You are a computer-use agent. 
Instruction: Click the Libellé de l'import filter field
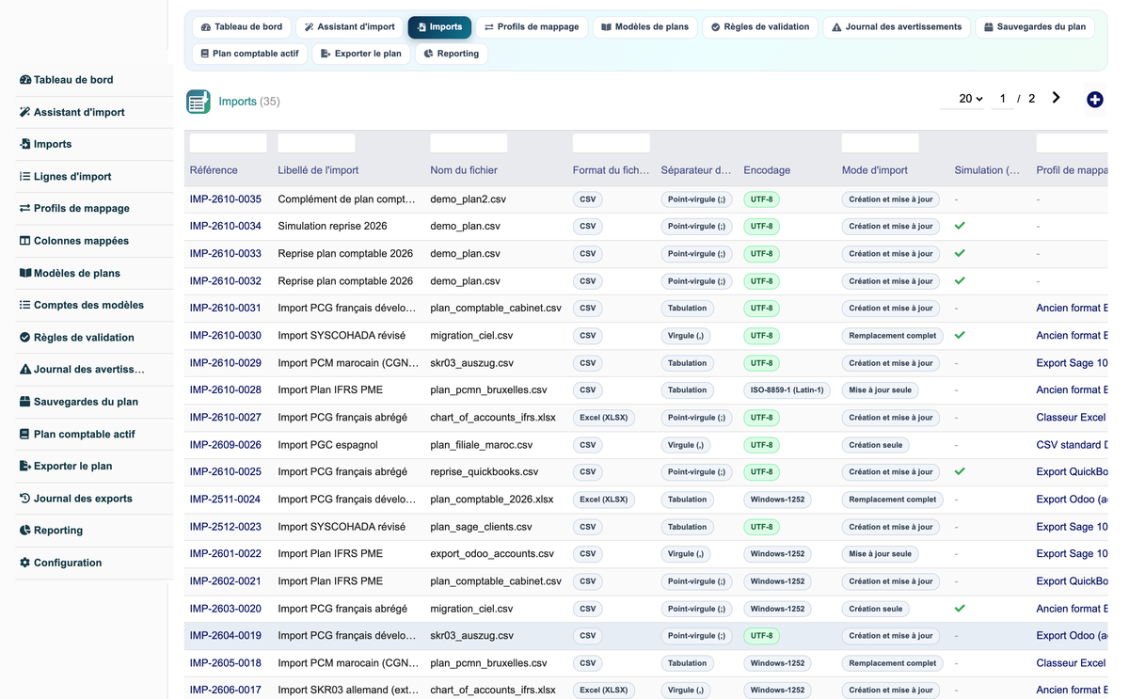pyautogui.click(x=316, y=143)
